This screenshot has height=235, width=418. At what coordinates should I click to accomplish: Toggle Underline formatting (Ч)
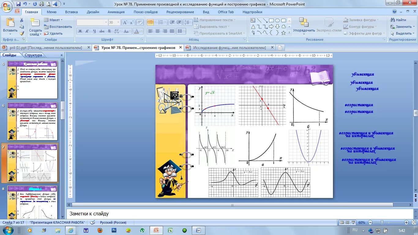point(94,31)
